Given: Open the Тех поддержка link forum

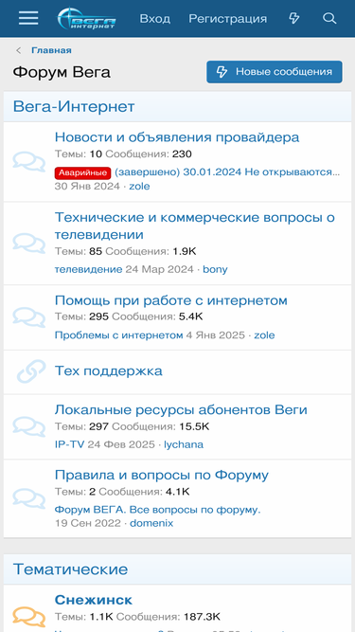Looking at the screenshot, I should click(x=109, y=371).
